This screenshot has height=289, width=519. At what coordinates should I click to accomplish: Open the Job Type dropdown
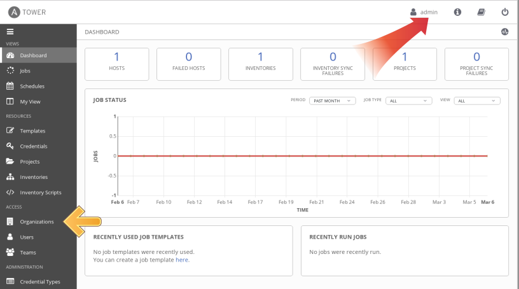[409, 101]
